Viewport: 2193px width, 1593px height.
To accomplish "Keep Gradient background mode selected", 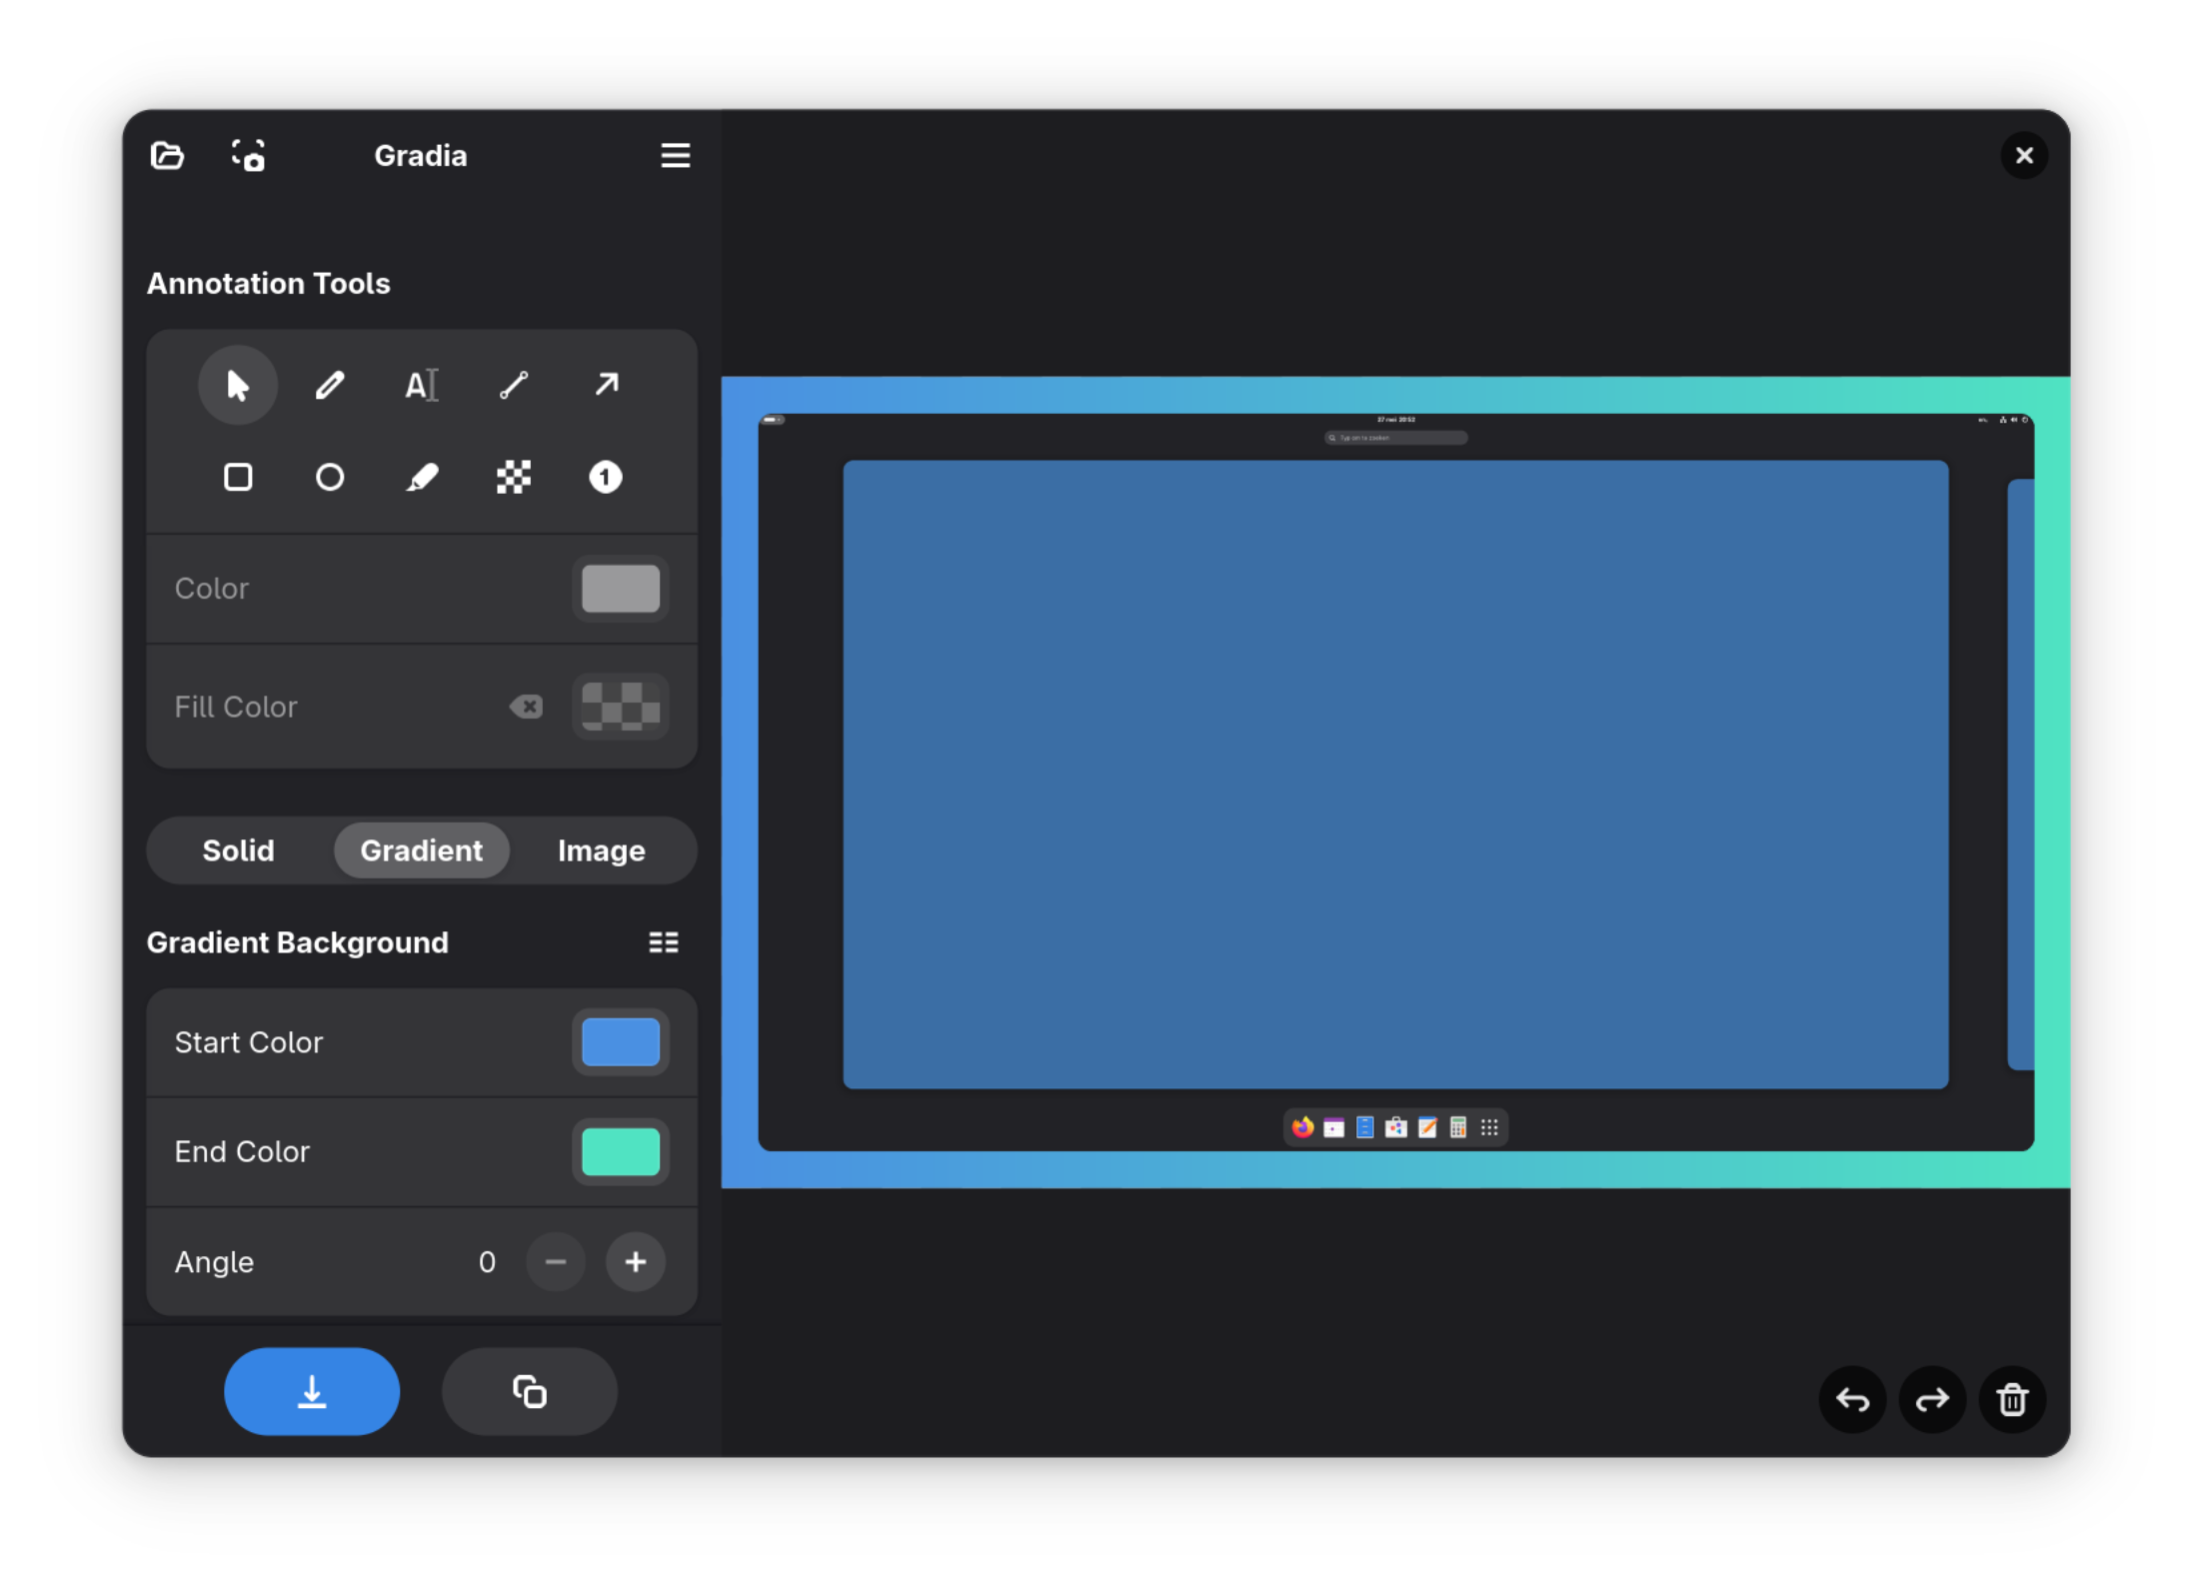I will point(421,850).
